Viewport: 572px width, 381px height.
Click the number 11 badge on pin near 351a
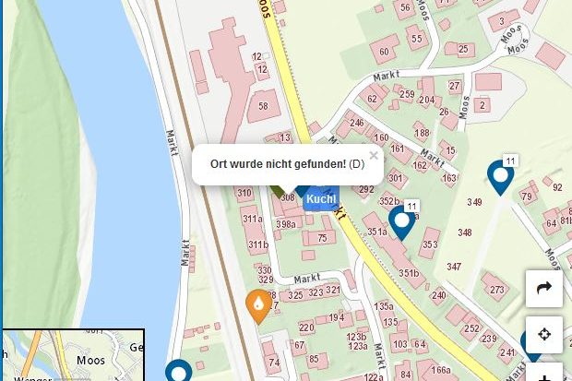point(411,207)
